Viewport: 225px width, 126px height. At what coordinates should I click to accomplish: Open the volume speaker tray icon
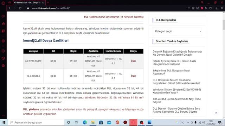pos(204,122)
